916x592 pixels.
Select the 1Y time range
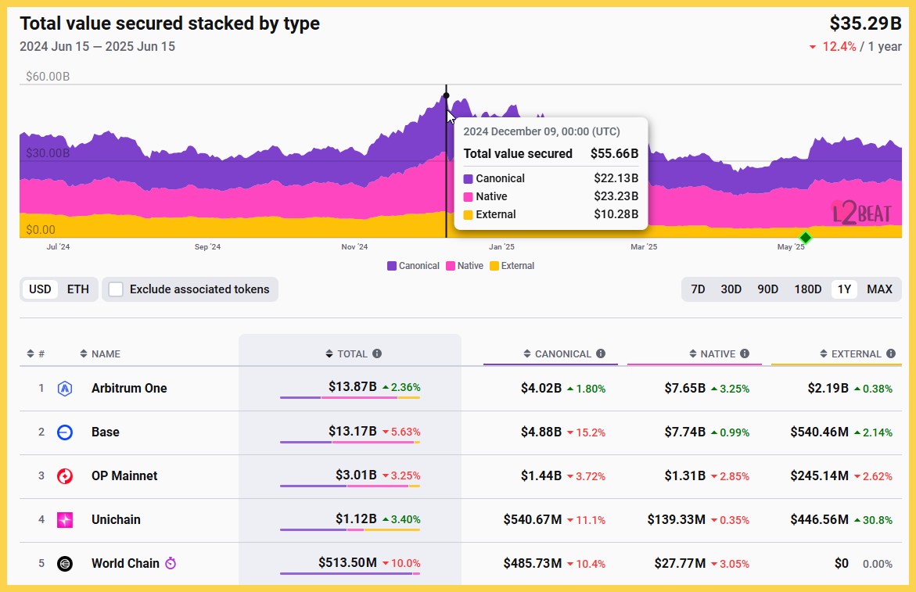tap(844, 289)
